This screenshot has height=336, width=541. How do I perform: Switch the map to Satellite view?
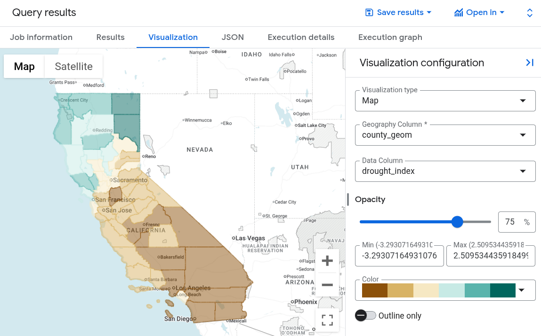73,66
